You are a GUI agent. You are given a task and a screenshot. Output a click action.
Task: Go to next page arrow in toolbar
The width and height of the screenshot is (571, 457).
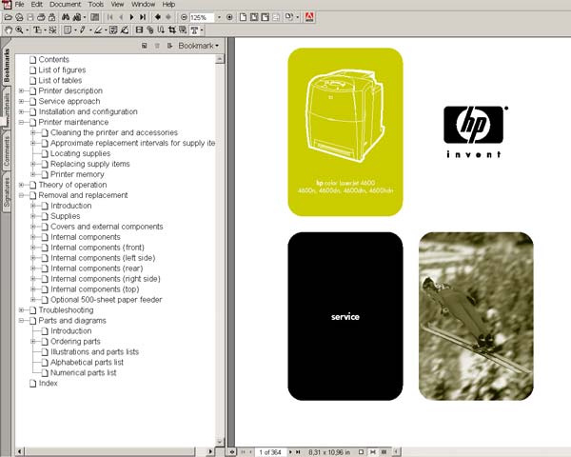click(x=132, y=17)
